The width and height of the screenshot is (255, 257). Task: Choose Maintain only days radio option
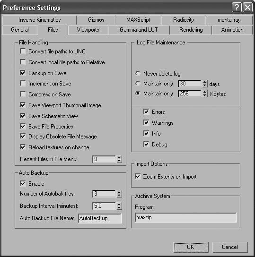point(138,84)
